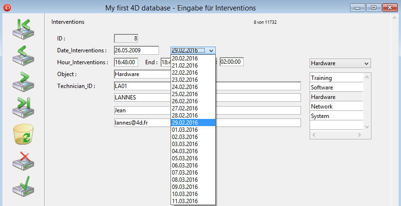Image resolution: width=401 pixels, height=206 pixels.
Task: Click the Hour_Interventions field 16:48:00
Action: tap(126, 62)
